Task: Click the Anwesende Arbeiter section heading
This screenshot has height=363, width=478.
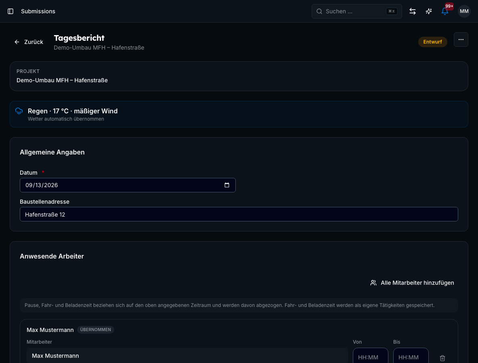Action: (x=52, y=257)
